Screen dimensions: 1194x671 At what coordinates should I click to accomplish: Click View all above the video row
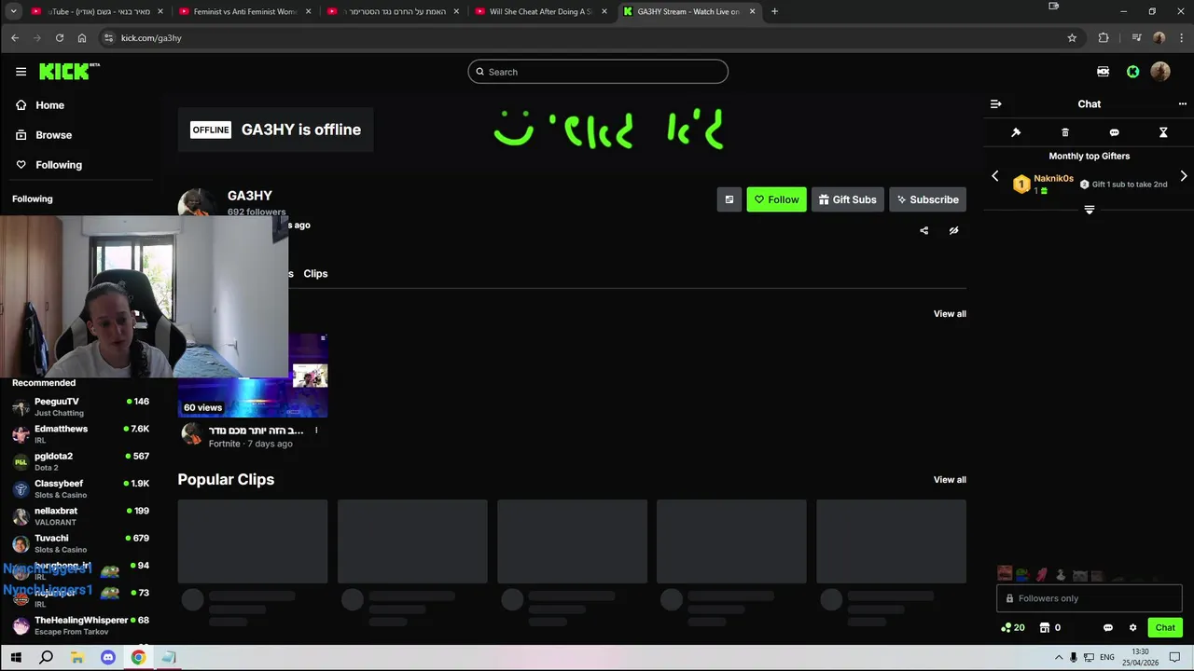[950, 314]
